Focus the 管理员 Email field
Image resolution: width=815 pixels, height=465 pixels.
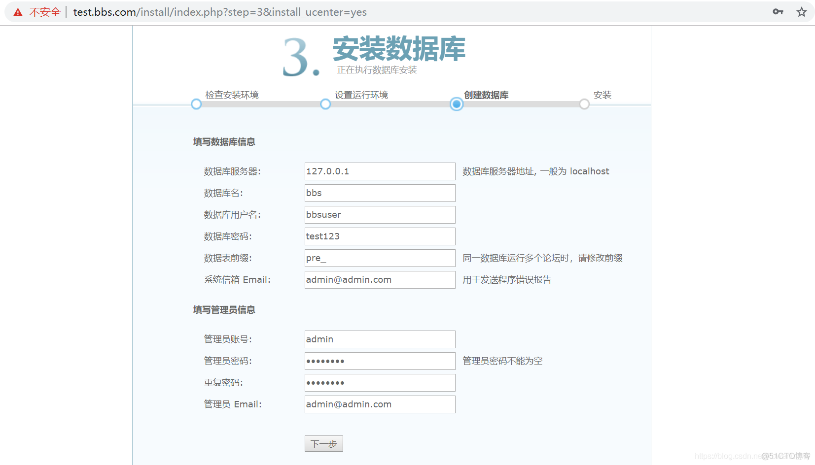pyautogui.click(x=380, y=404)
